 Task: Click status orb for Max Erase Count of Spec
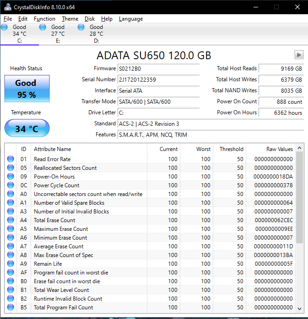pos(11,255)
